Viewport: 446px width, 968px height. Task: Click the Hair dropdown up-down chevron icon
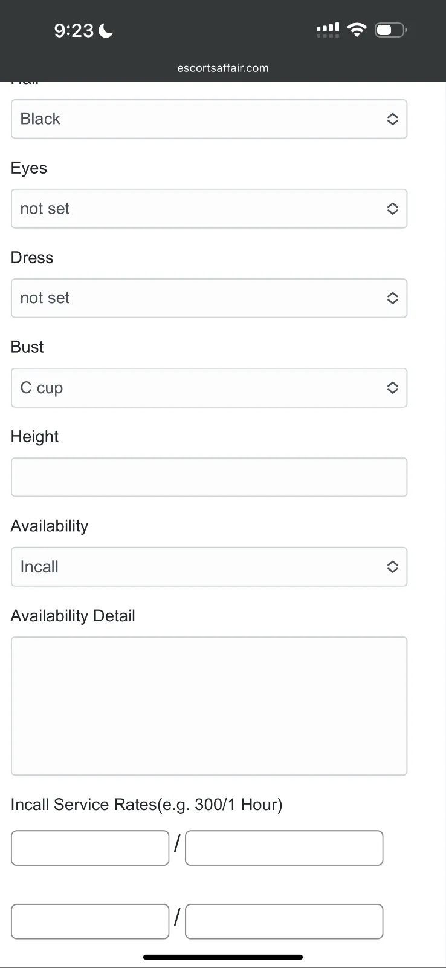coord(392,119)
